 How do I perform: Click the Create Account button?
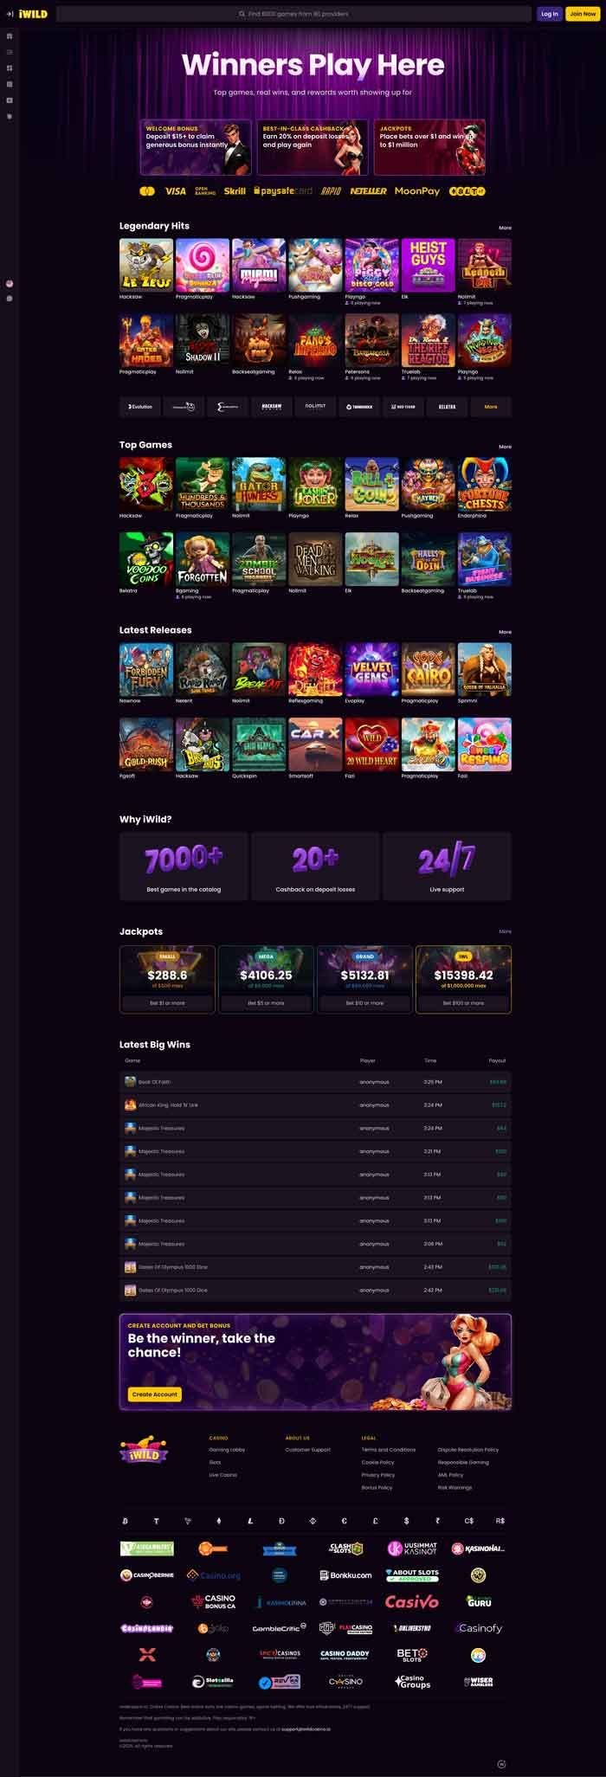(155, 1394)
